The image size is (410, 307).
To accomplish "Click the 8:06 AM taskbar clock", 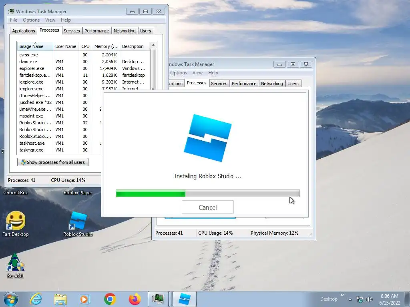I will (x=390, y=299).
